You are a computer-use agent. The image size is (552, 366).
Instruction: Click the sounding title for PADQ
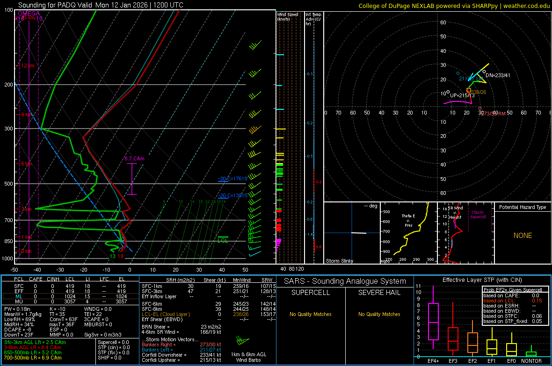coord(101,5)
